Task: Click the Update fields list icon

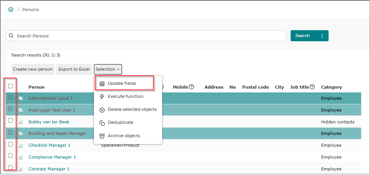Action: pyautogui.click(x=102, y=84)
